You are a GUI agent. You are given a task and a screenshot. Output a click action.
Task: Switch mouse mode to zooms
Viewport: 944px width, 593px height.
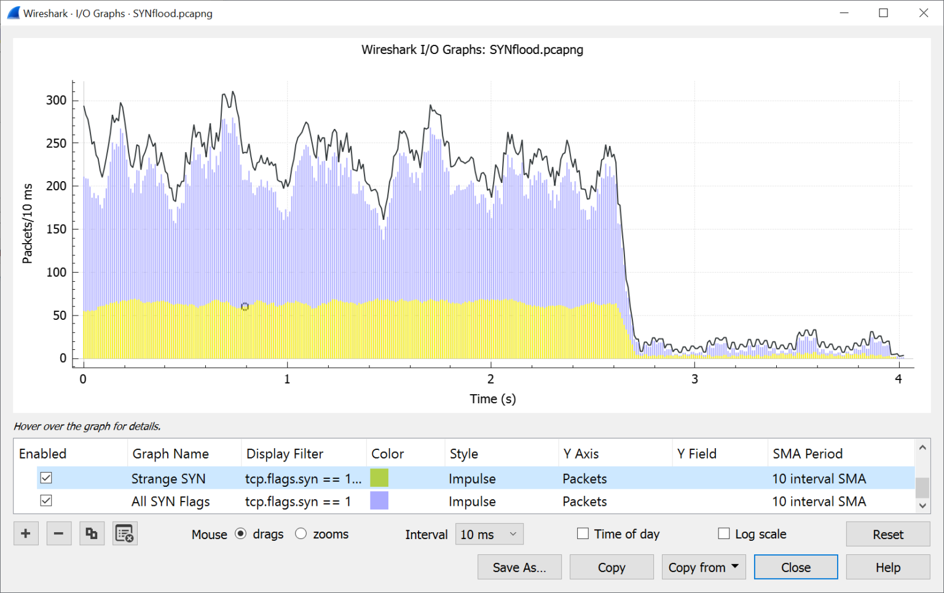(301, 533)
